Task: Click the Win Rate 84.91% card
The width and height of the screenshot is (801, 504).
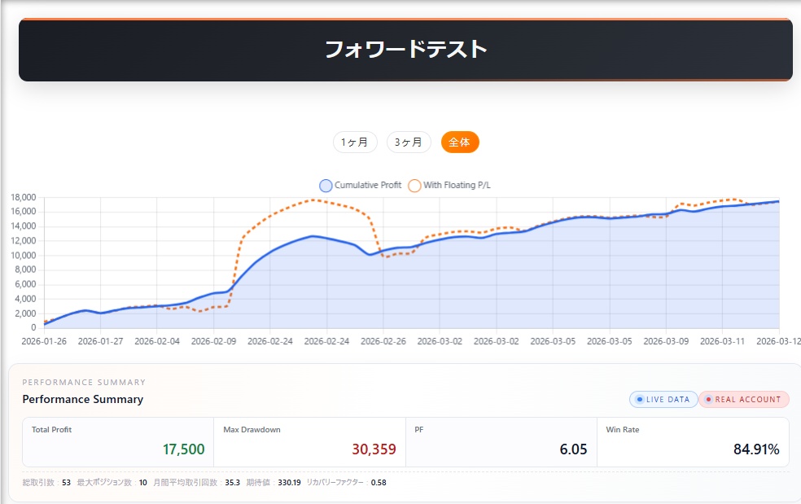Action: point(693,442)
